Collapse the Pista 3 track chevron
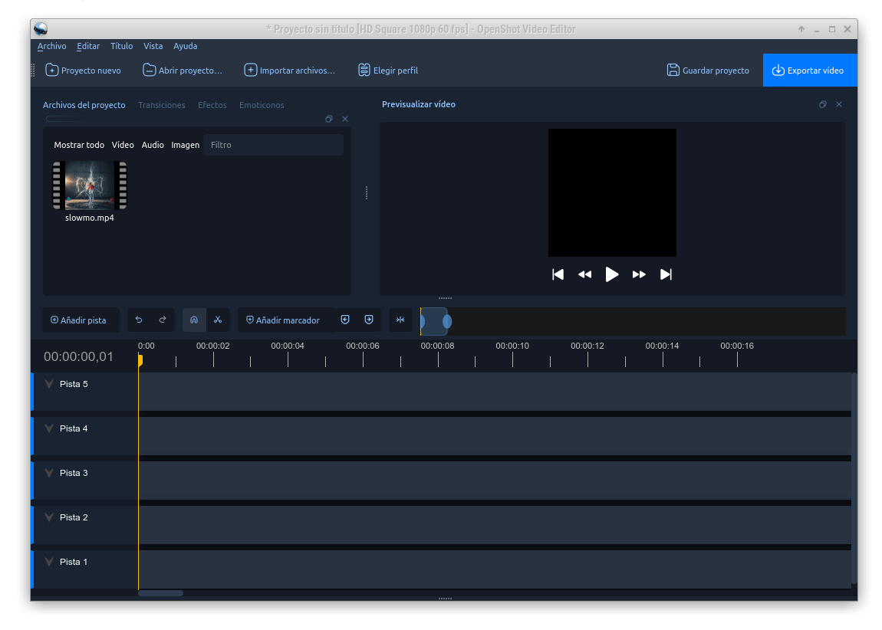Viewport: 882px width, 630px height. tap(49, 473)
